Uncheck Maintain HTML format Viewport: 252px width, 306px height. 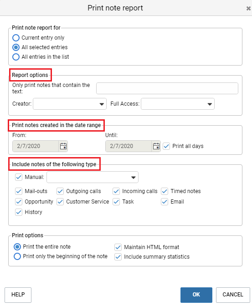point(118,247)
